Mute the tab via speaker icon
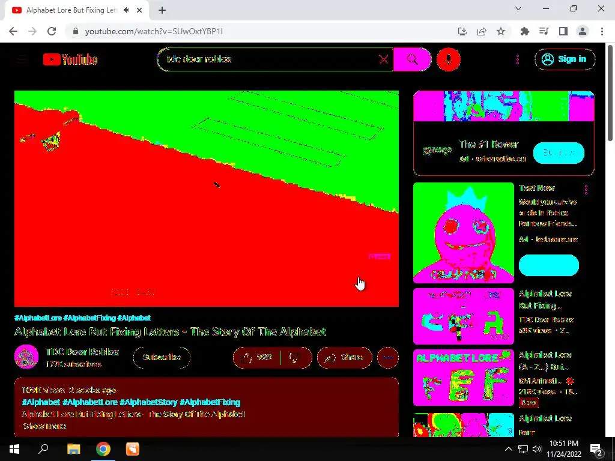This screenshot has height=461, width=615. pos(126,10)
